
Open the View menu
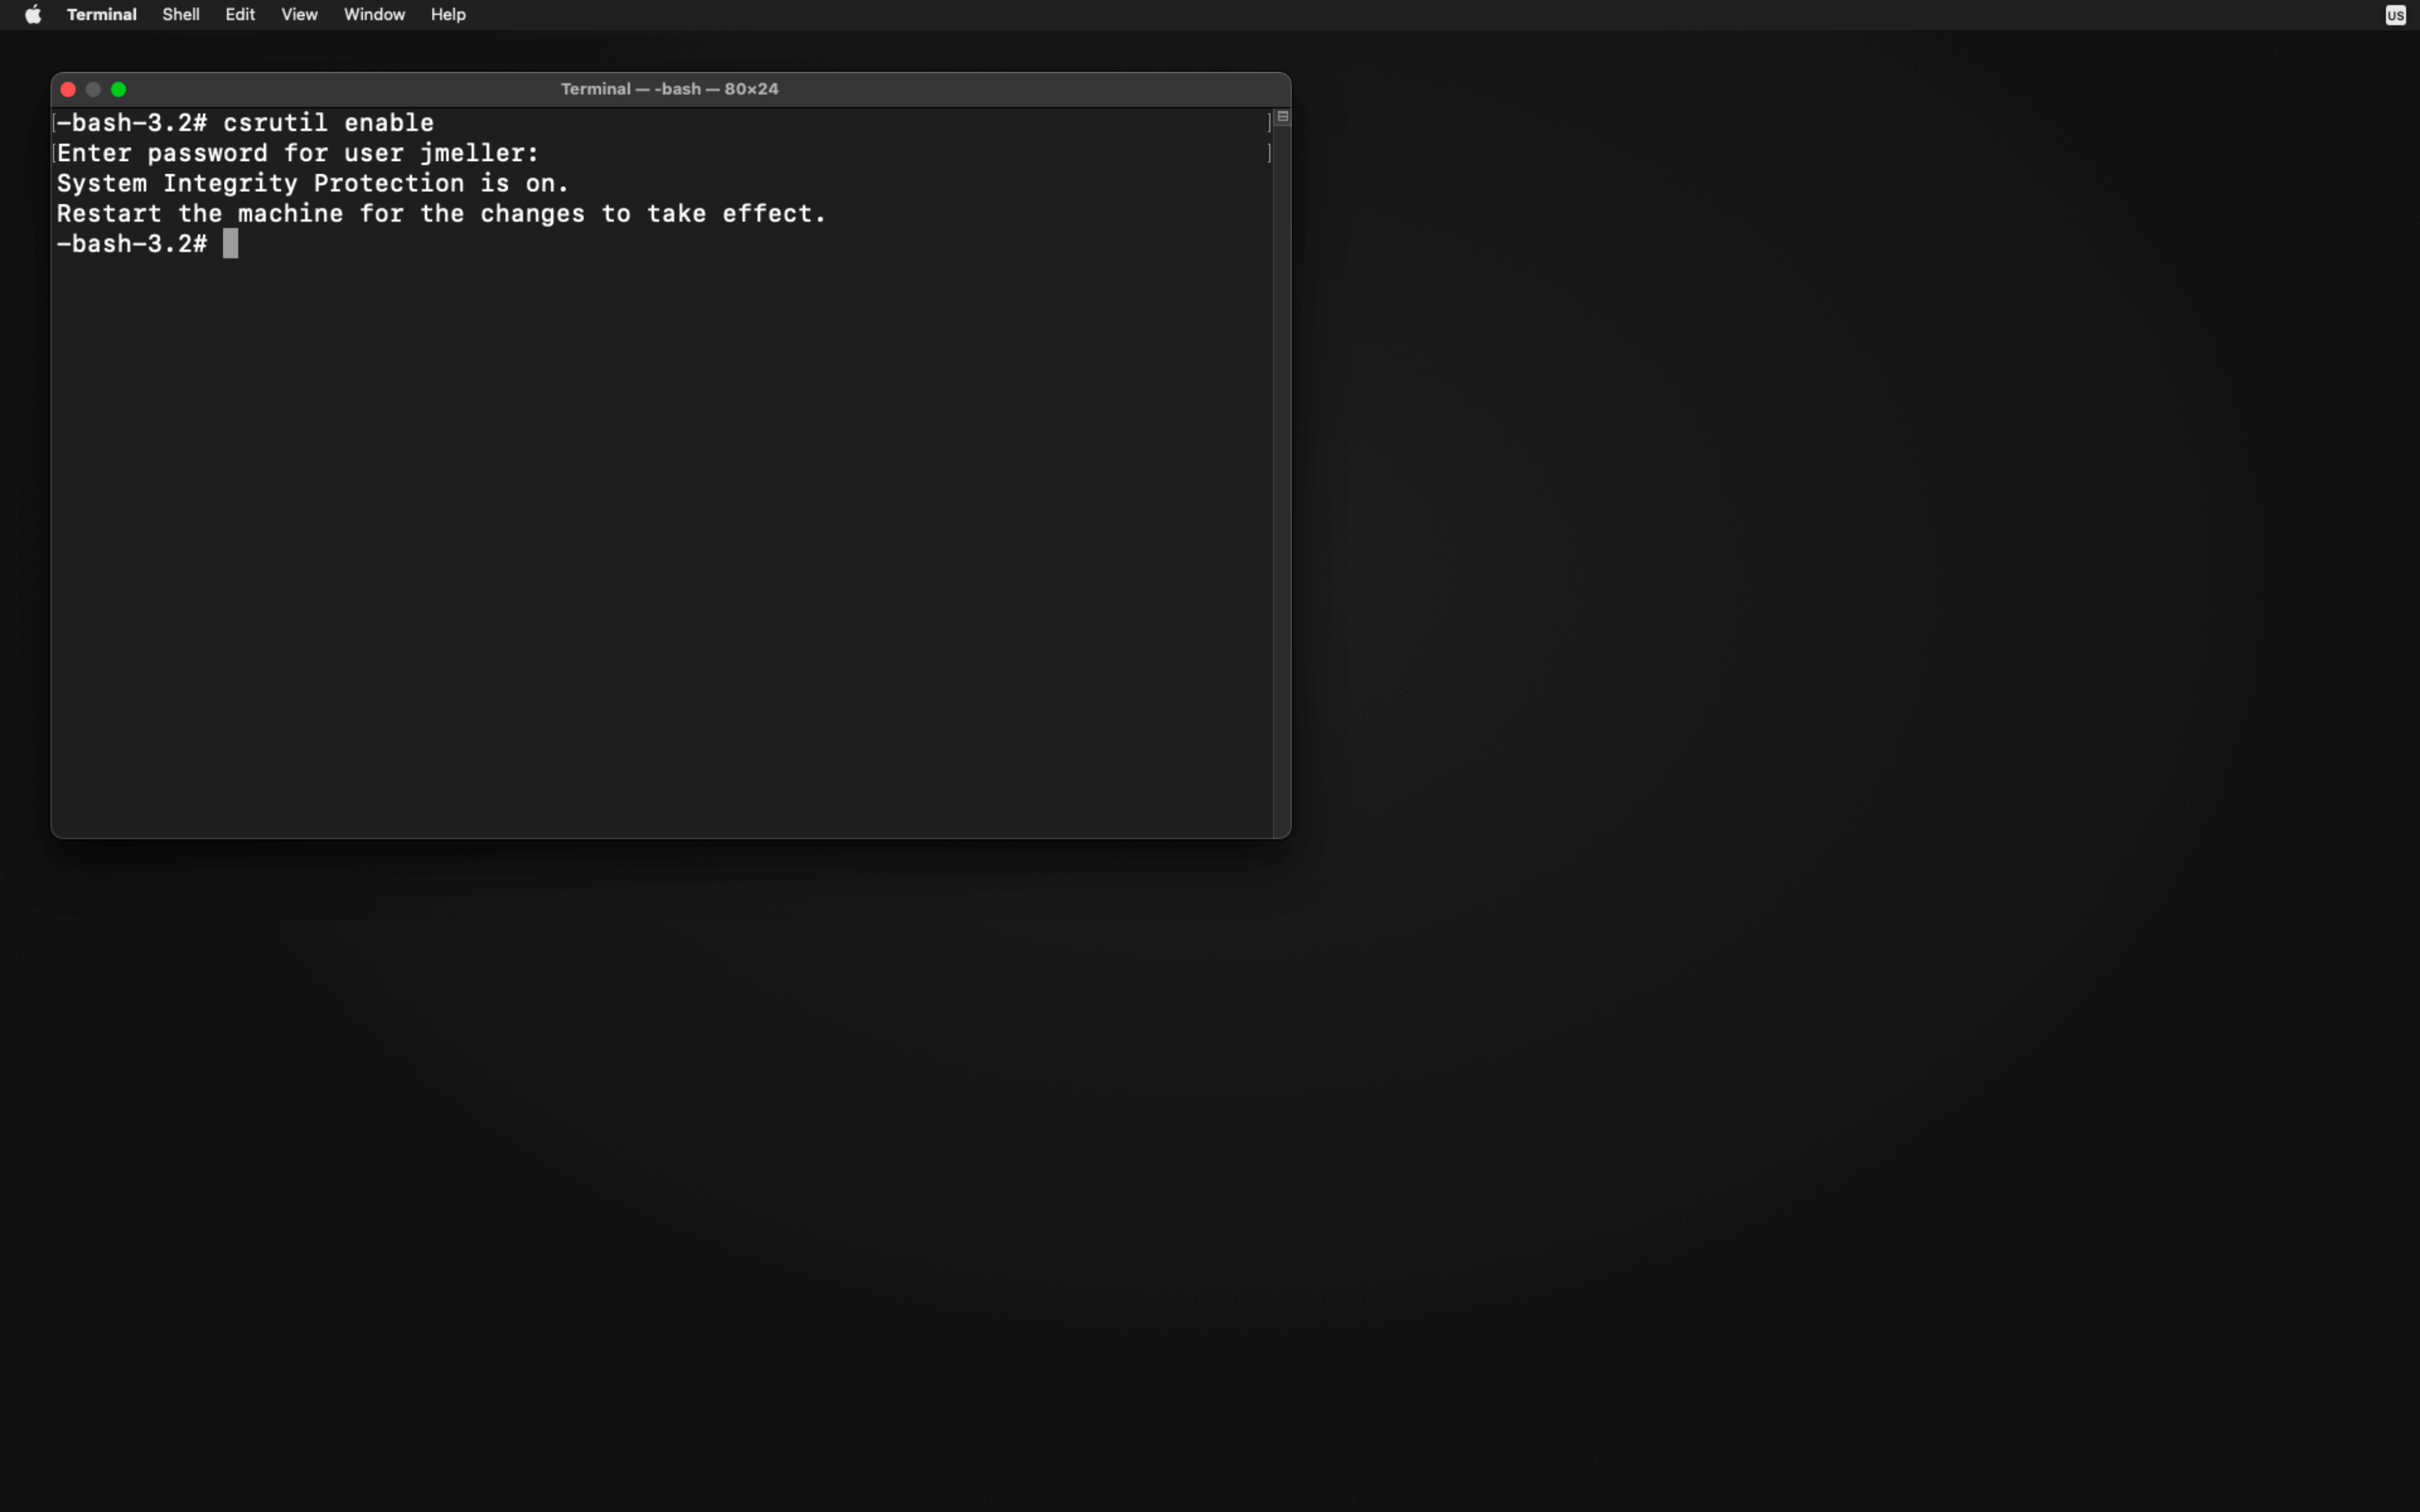(x=299, y=14)
